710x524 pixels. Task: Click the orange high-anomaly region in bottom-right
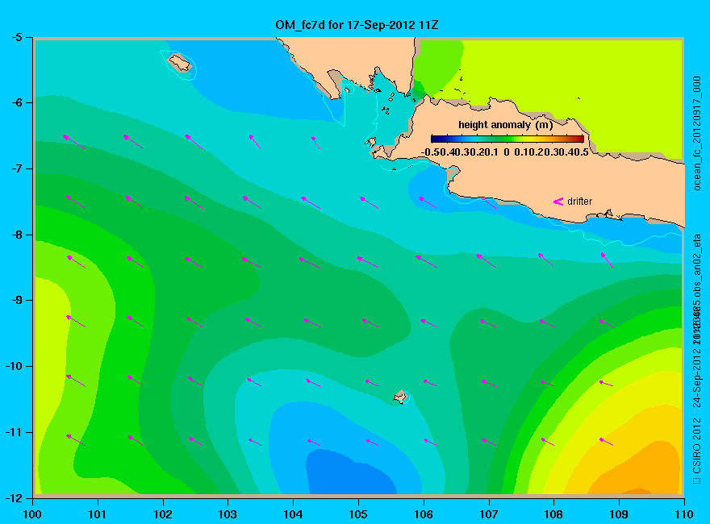643,471
